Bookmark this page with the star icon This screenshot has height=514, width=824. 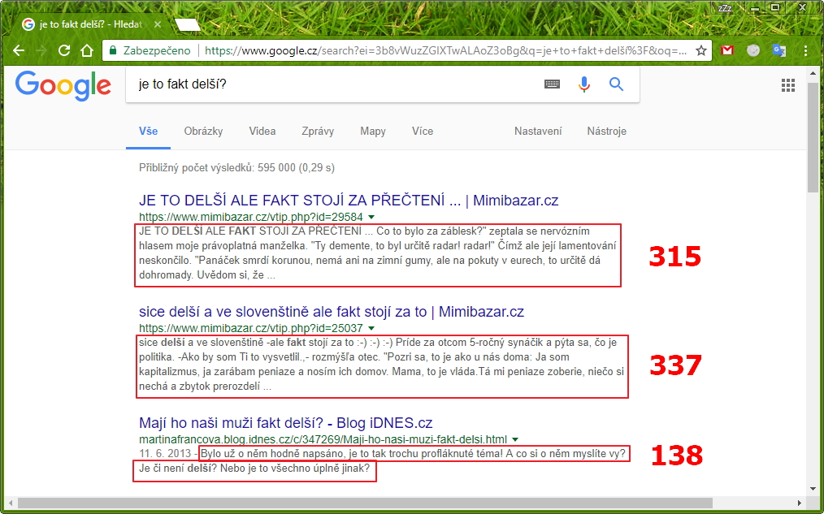click(701, 50)
